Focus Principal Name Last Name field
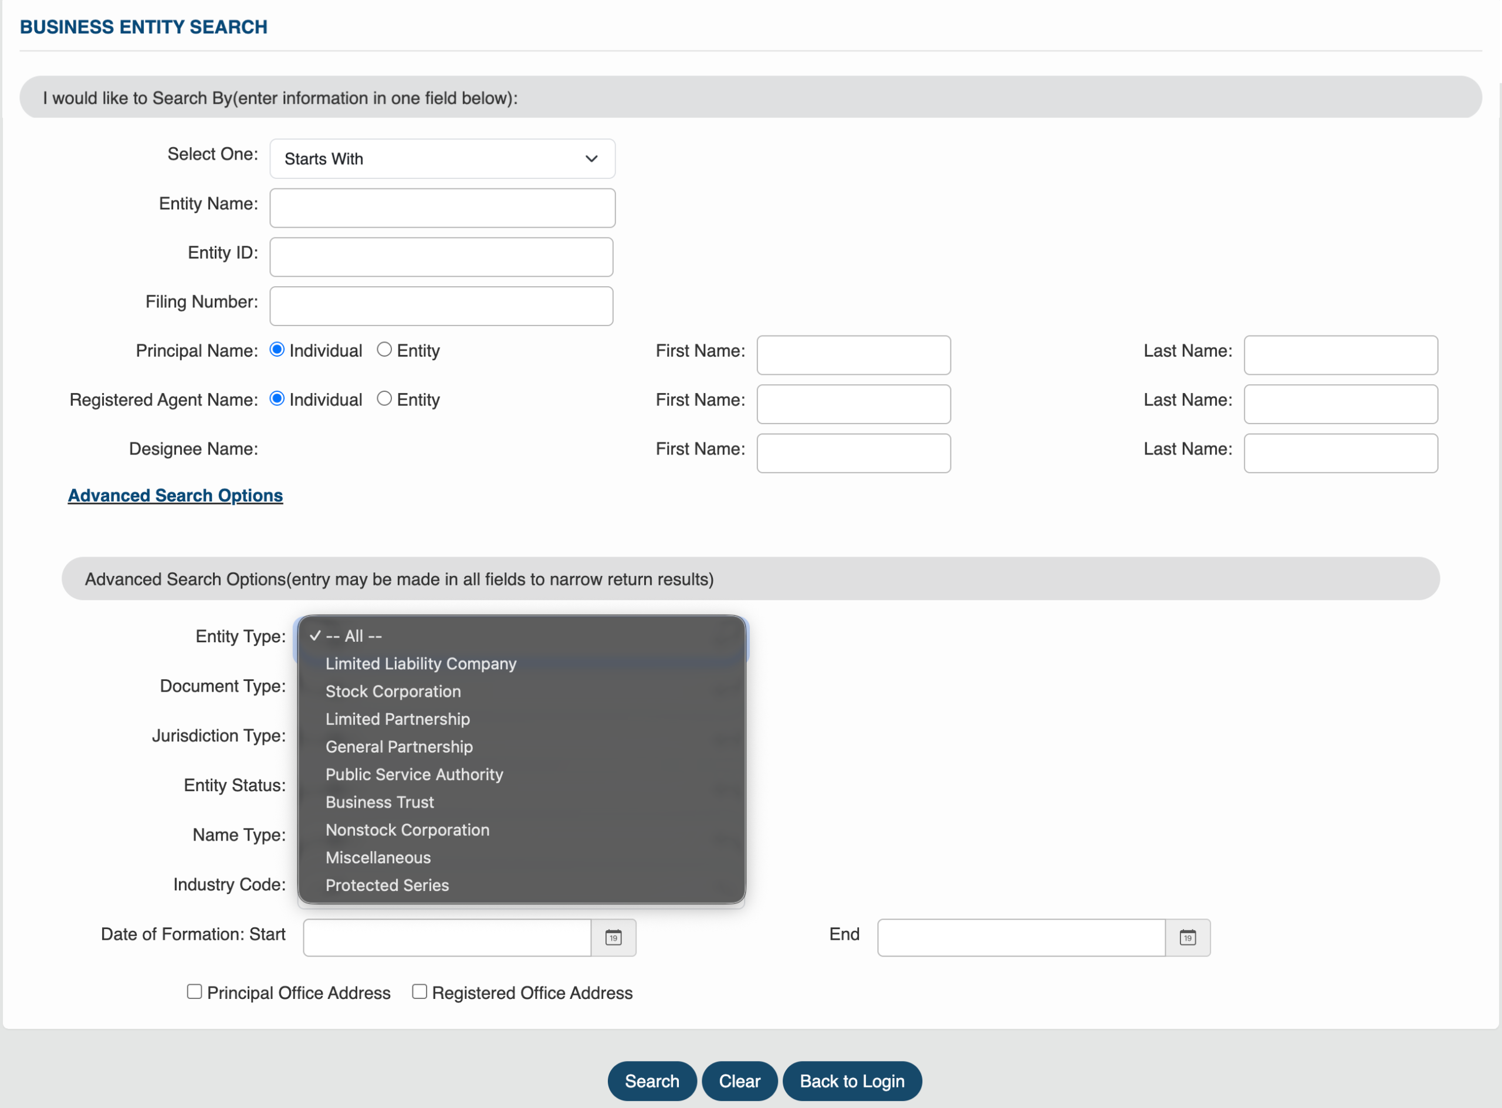 pyautogui.click(x=1341, y=355)
